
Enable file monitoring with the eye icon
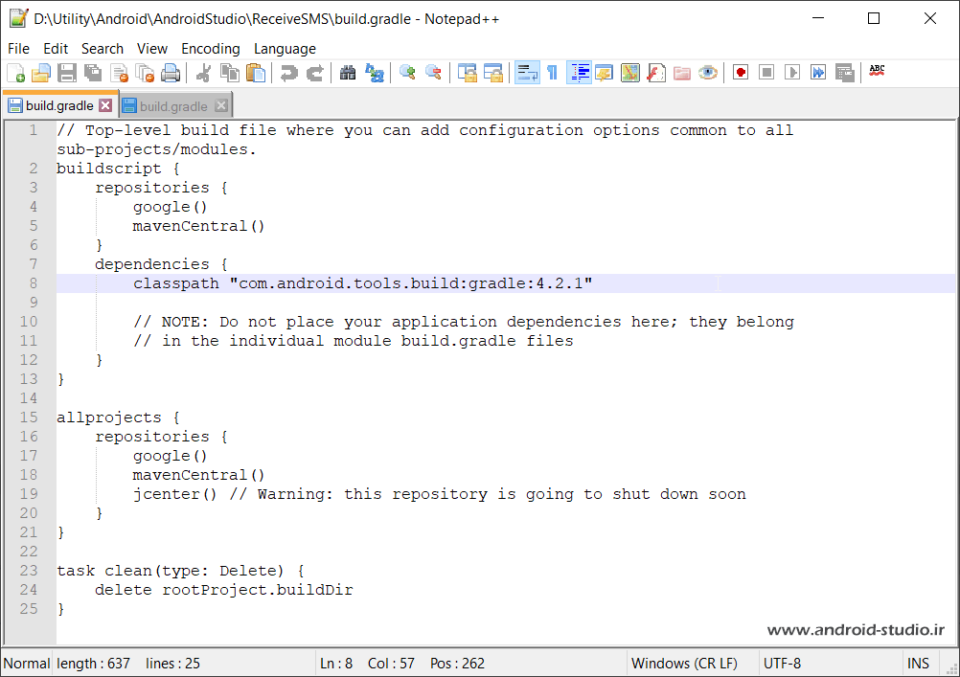706,72
